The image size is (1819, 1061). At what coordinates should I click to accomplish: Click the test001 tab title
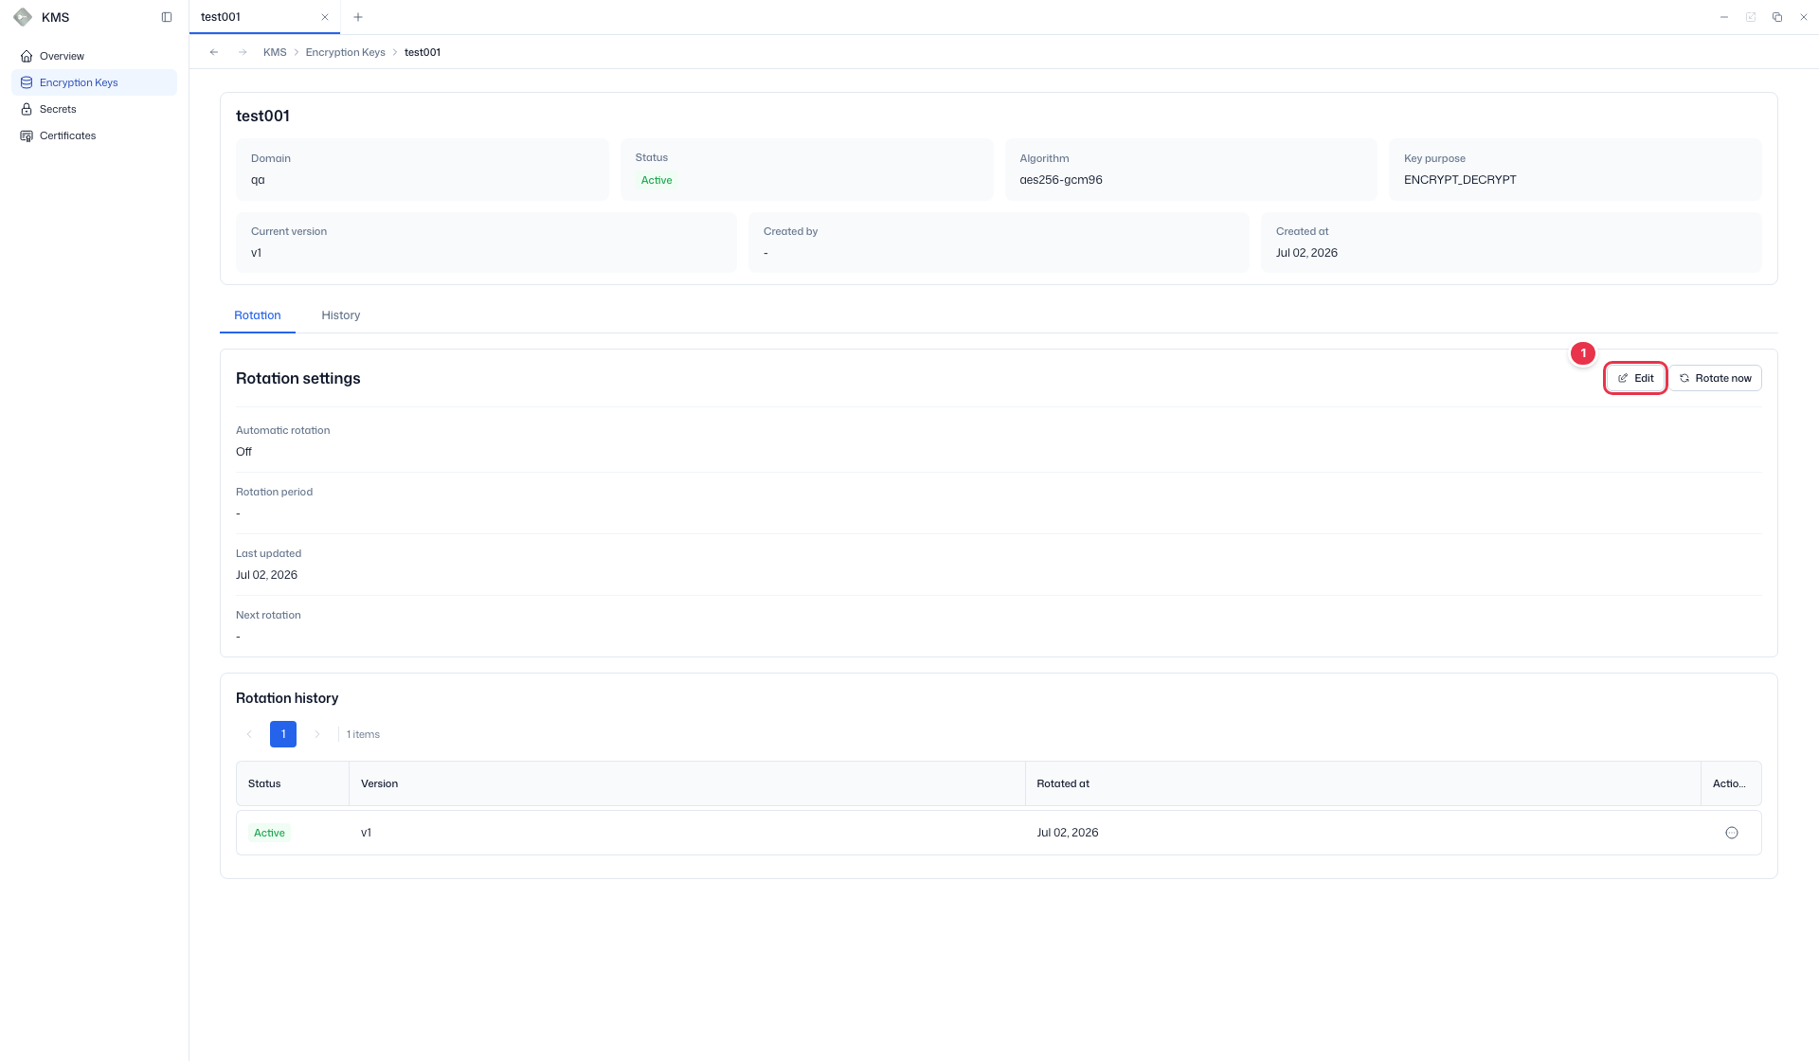pos(221,17)
